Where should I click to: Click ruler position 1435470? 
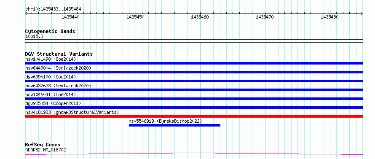(x=265, y=17)
